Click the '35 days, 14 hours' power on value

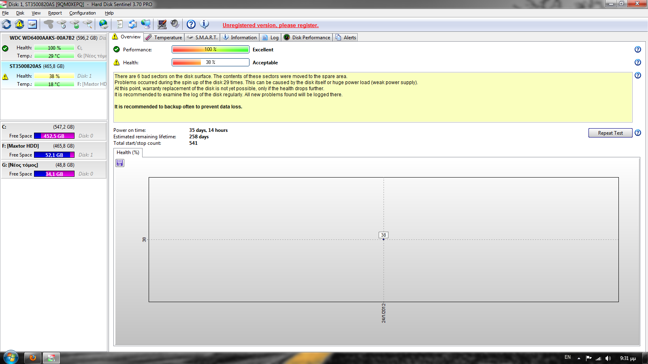pos(208,130)
